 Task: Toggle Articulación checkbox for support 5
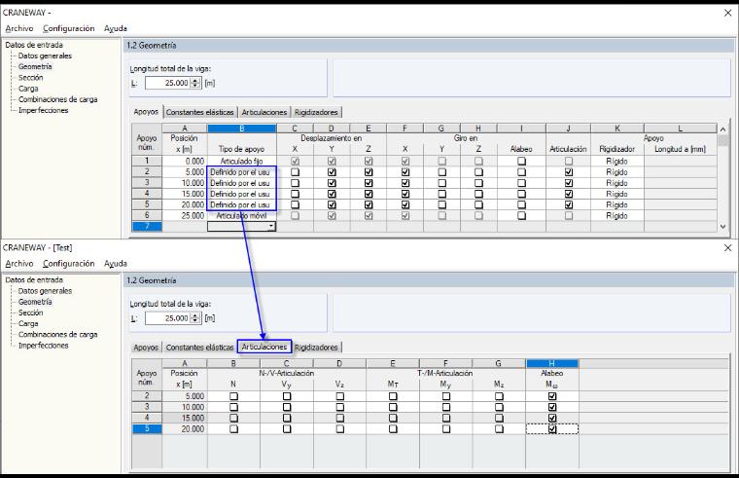[x=569, y=204]
